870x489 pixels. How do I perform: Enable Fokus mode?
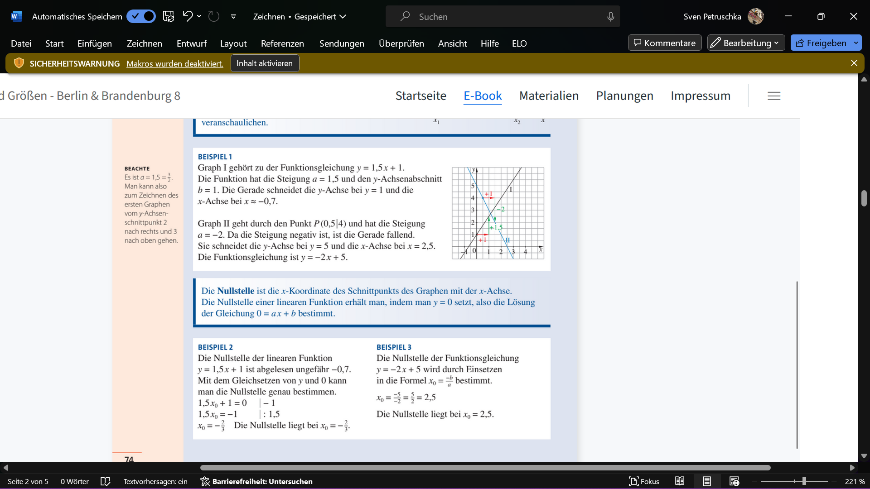pos(644,481)
